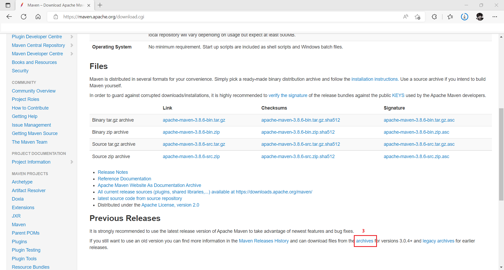Close the Maven download tab
Screen dimensions: 504x270
click(89, 5)
